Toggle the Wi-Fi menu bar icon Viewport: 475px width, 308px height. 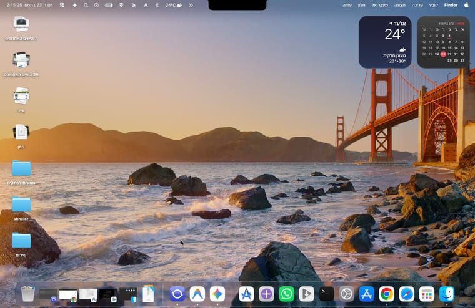point(121,5)
